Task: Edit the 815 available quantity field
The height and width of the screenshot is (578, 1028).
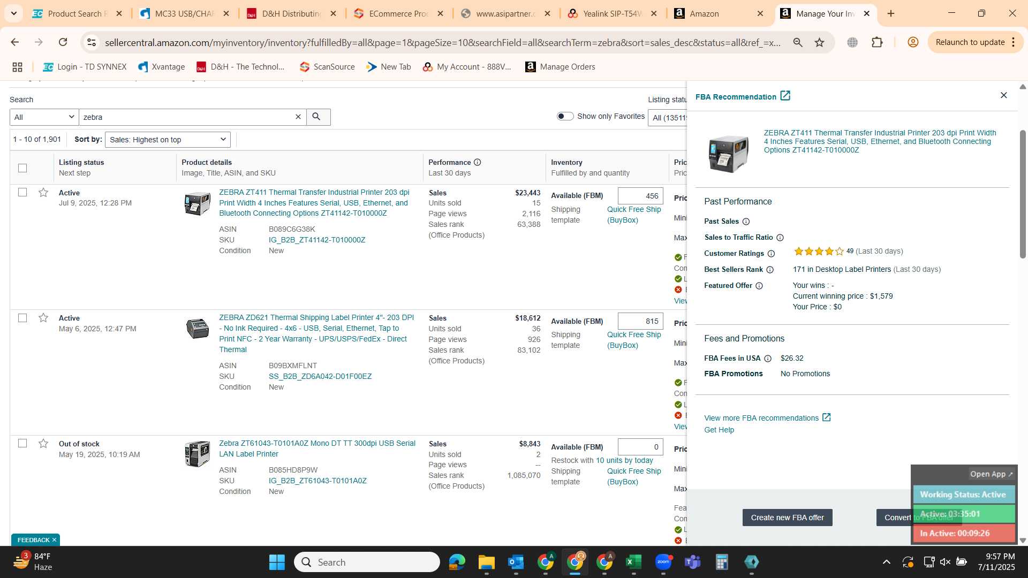Action: 640,321
